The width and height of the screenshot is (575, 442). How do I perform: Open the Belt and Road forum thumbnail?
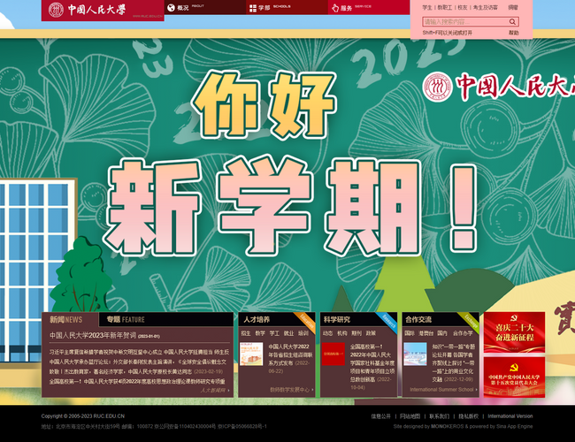click(x=415, y=354)
